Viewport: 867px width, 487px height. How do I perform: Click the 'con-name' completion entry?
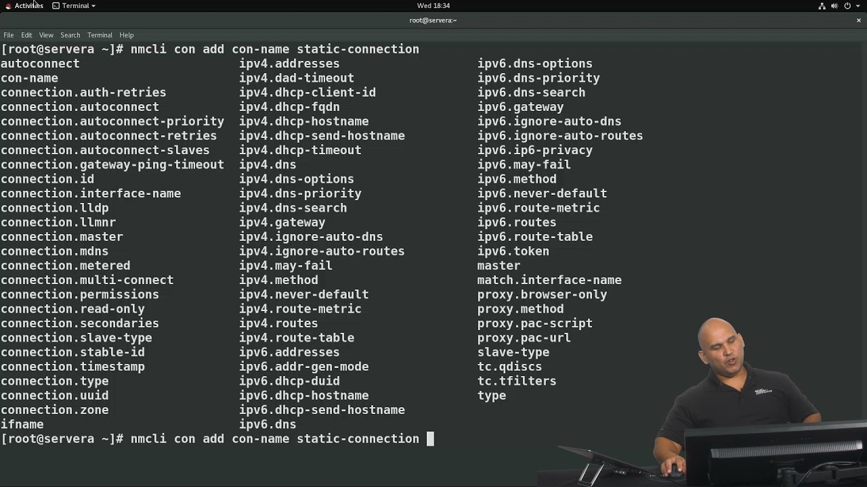point(29,78)
